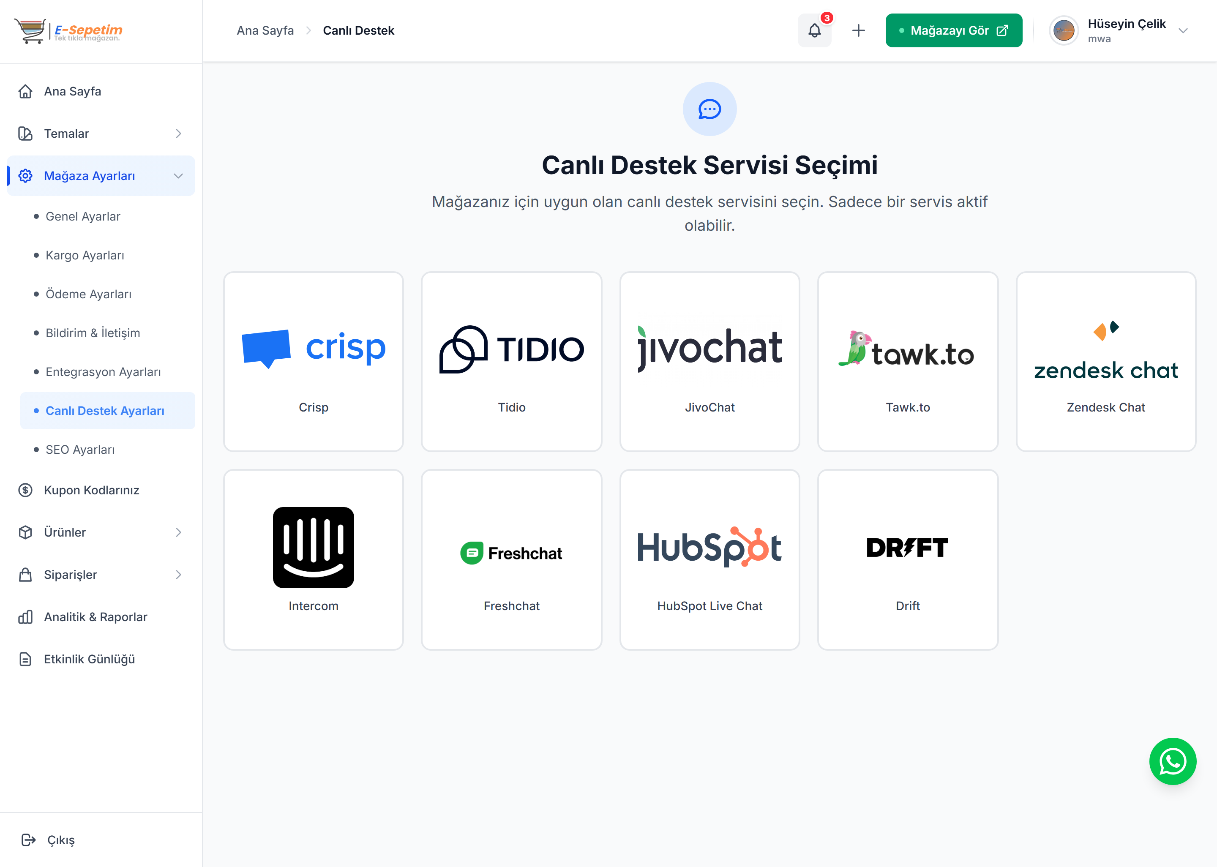Click the Analitik & Raporlar chart icon

25,617
